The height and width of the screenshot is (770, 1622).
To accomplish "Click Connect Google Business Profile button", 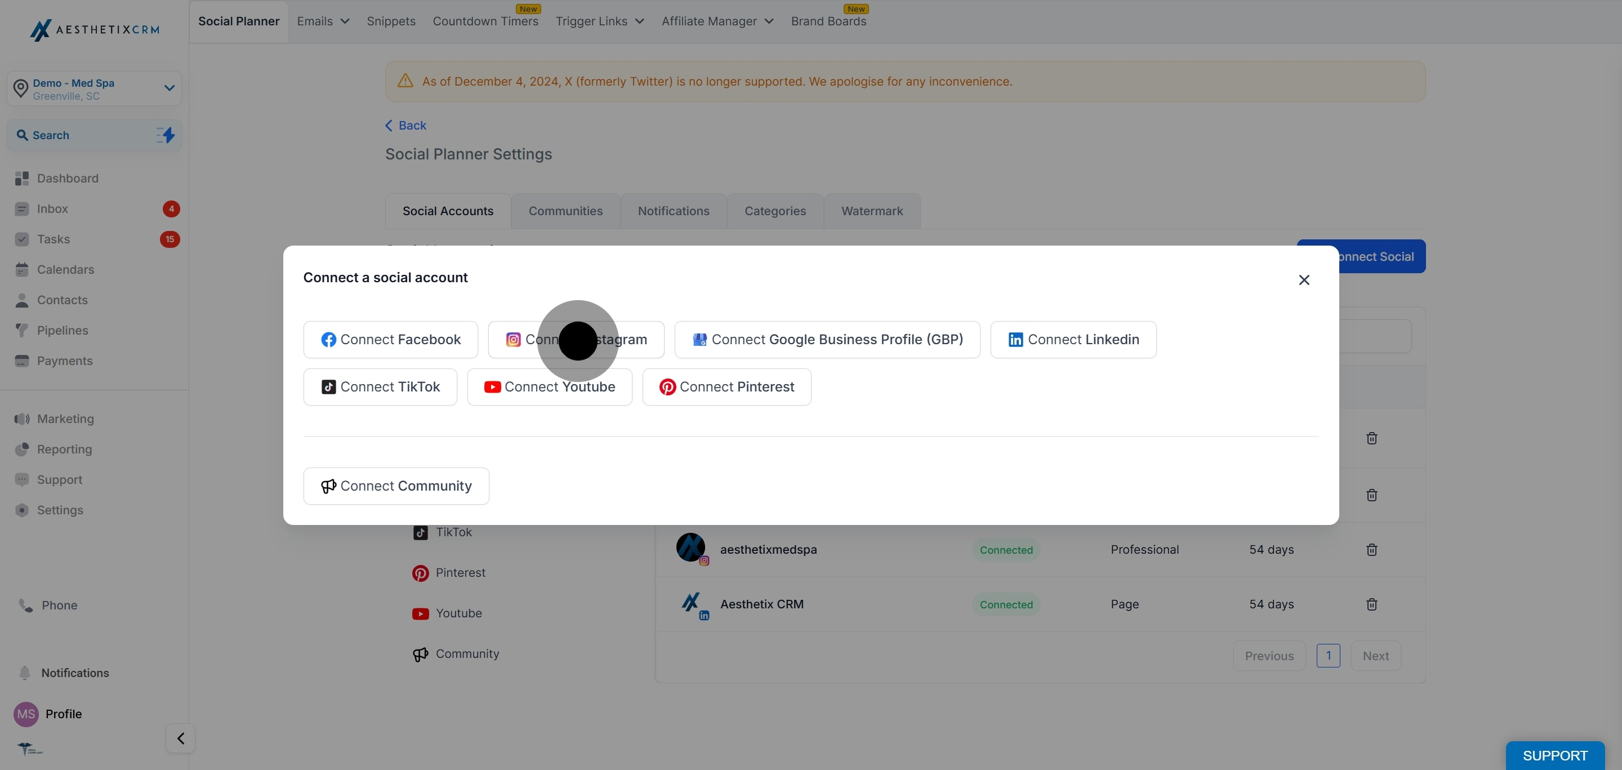I will coord(827,339).
